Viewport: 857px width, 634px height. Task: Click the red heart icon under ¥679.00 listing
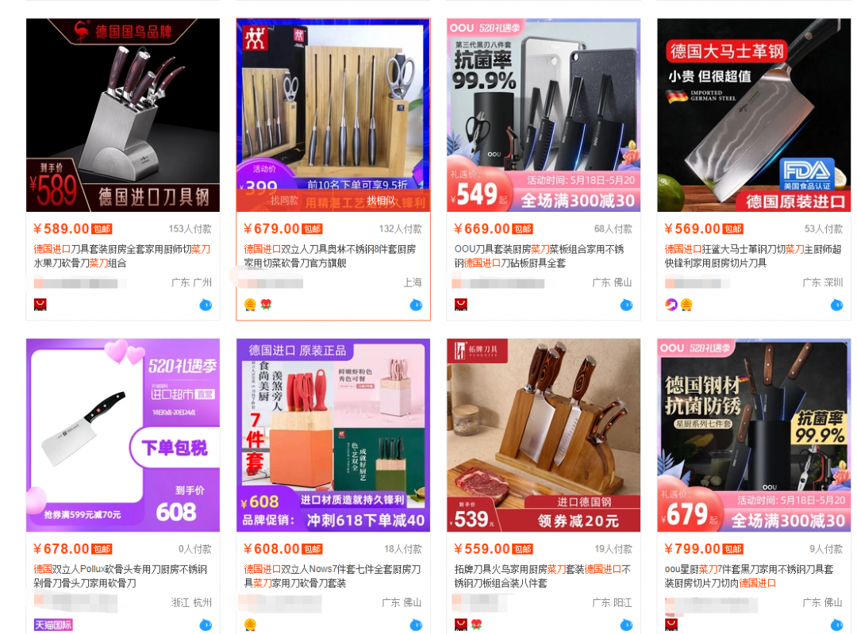(266, 305)
